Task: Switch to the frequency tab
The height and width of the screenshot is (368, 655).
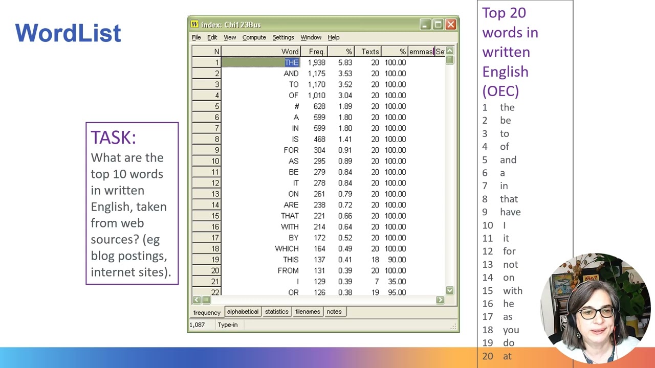Action: (x=207, y=312)
